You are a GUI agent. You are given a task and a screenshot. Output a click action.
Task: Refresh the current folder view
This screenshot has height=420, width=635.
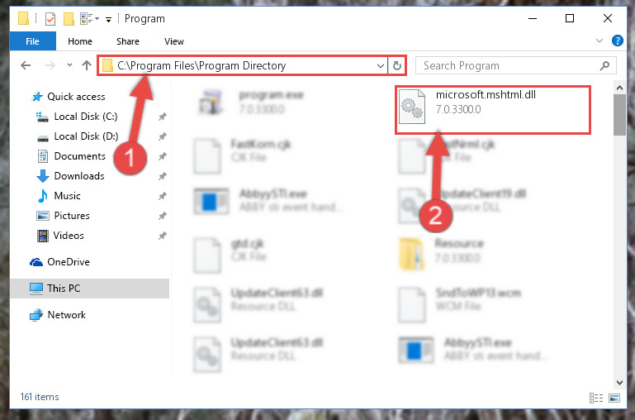click(x=397, y=65)
